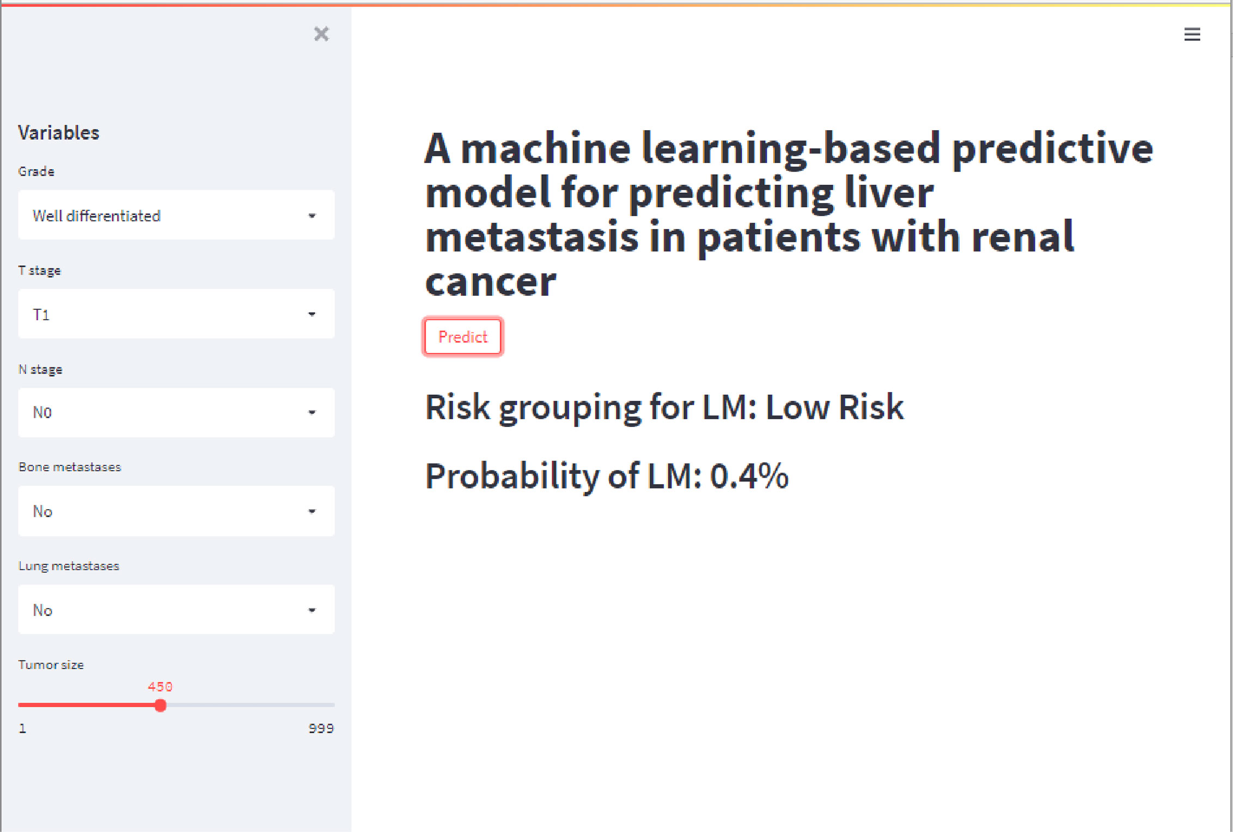Click the Risk grouping for LM result text

tap(664, 408)
